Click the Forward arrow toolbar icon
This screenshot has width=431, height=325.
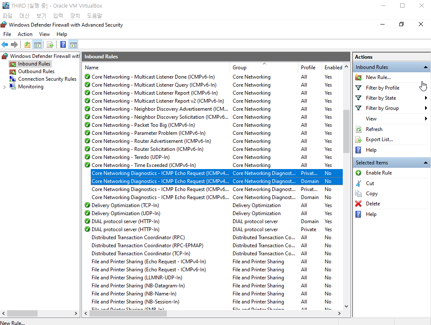pyautogui.click(x=14, y=44)
